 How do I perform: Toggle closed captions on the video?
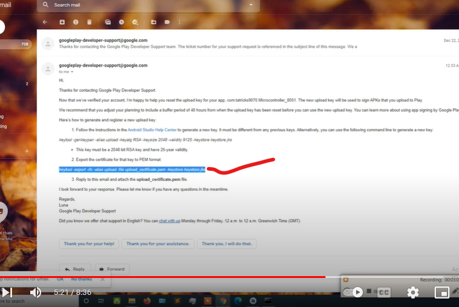(384, 292)
